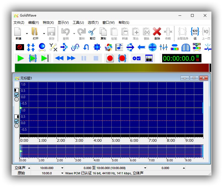Open the 选项(T) menu
The image size is (223, 187).
[93, 23]
